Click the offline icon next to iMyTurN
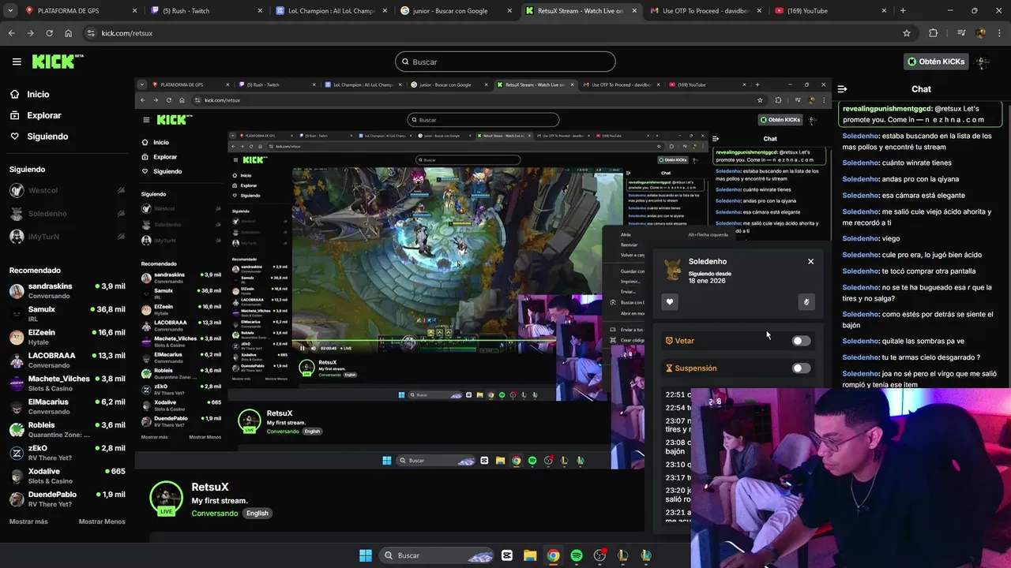The height and width of the screenshot is (568, 1011). pyautogui.click(x=121, y=236)
